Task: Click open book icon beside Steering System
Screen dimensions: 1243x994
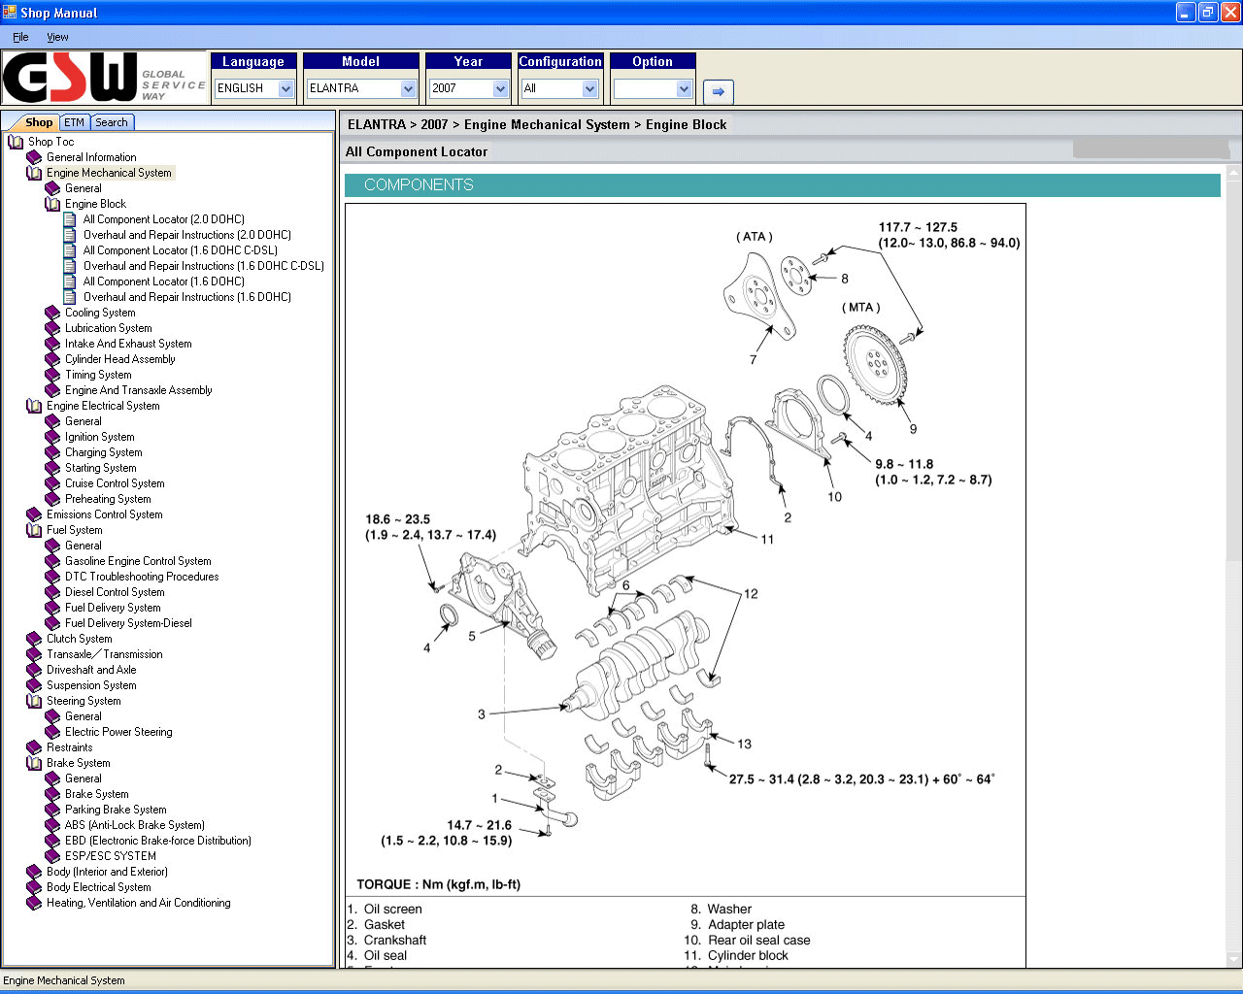Action: pyautogui.click(x=34, y=701)
